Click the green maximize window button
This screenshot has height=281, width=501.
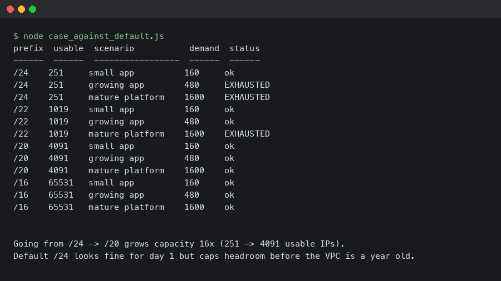33,9
